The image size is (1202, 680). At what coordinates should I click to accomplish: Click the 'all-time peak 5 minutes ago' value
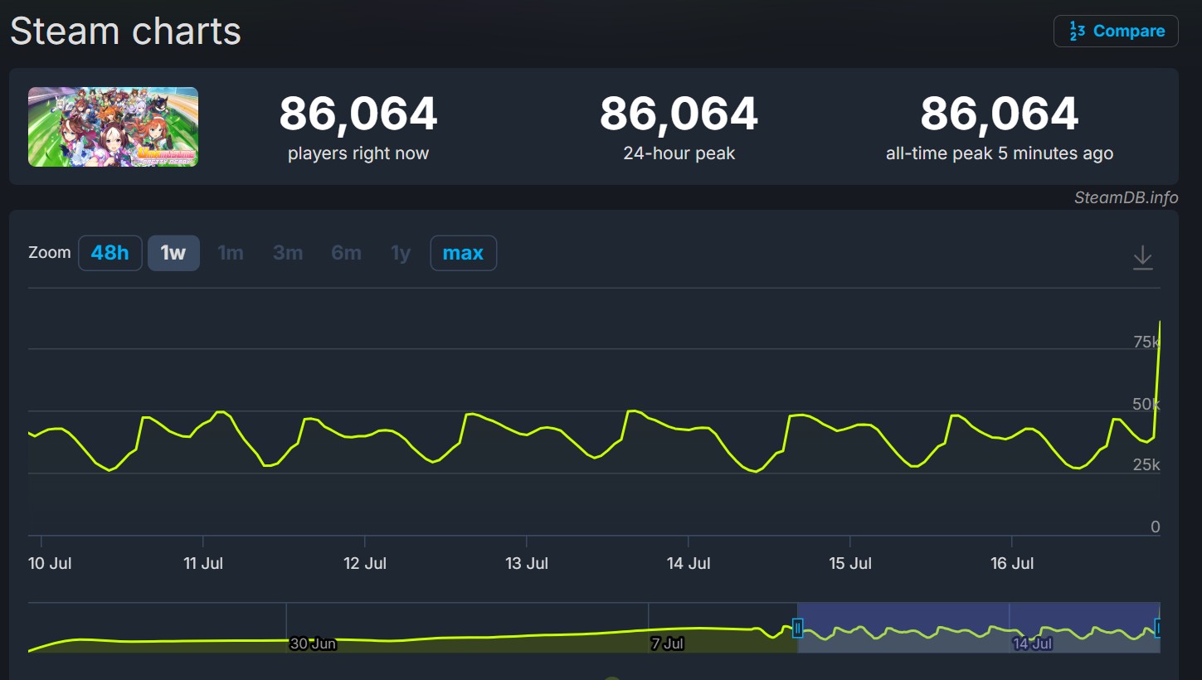[x=1000, y=114]
